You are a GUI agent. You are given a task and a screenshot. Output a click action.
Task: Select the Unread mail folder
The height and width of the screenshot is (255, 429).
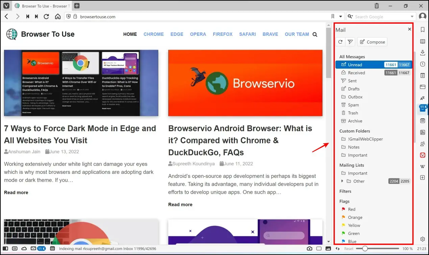click(374, 65)
